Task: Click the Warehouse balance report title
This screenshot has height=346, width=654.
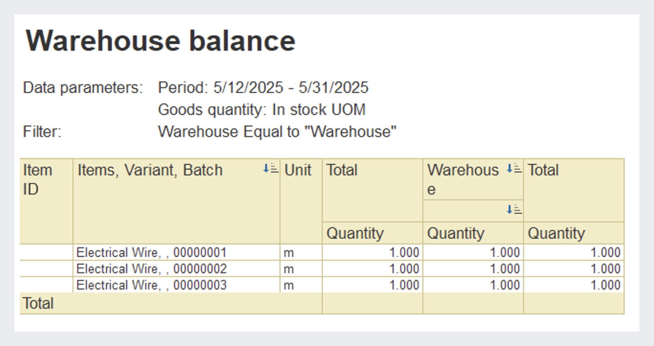Action: [x=160, y=41]
